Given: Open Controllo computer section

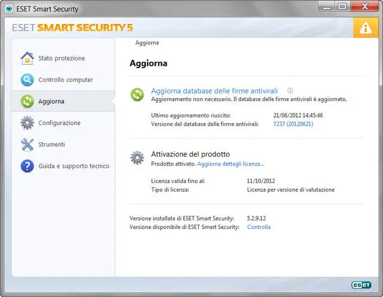Looking at the screenshot, I should click(66, 79).
